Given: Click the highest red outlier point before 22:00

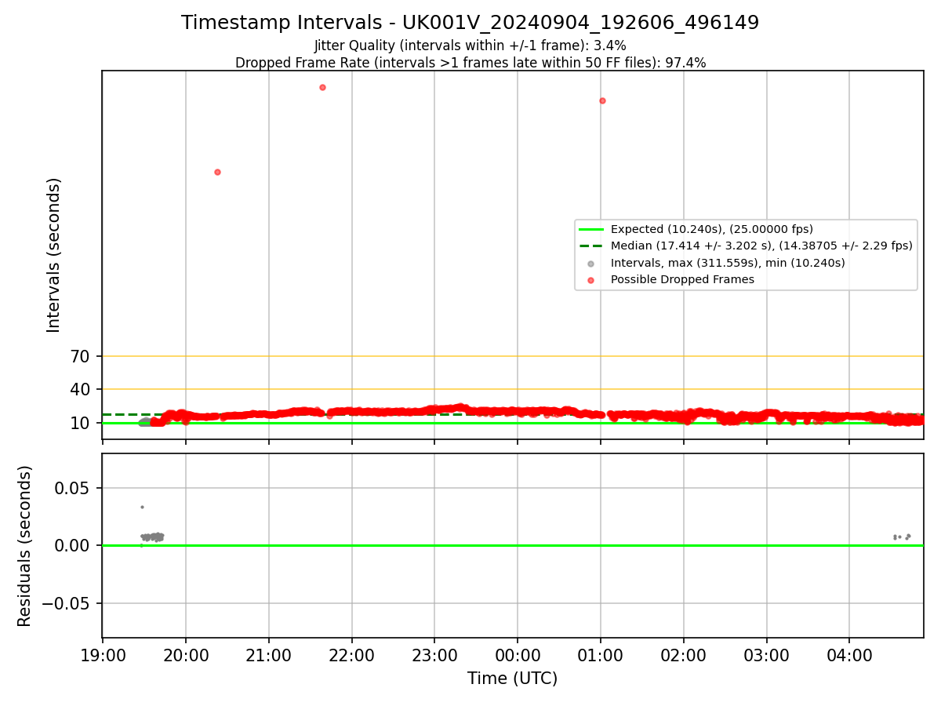Looking at the screenshot, I should coord(322,87).
